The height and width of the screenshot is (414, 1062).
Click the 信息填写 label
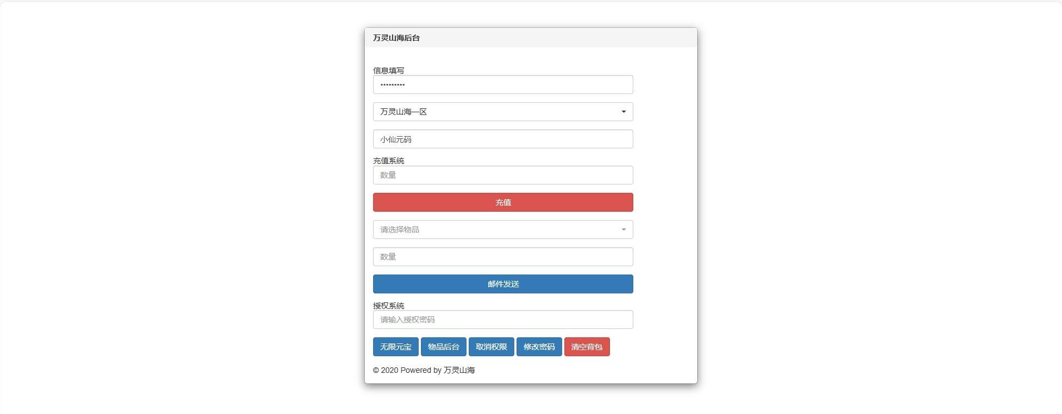tap(389, 71)
